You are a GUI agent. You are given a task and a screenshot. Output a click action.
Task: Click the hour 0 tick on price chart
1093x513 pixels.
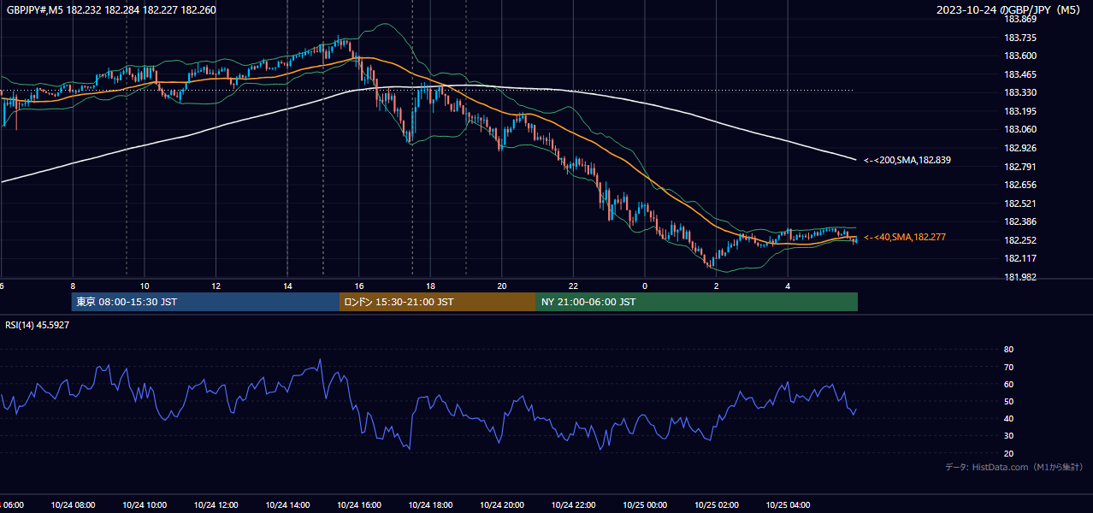coord(645,286)
